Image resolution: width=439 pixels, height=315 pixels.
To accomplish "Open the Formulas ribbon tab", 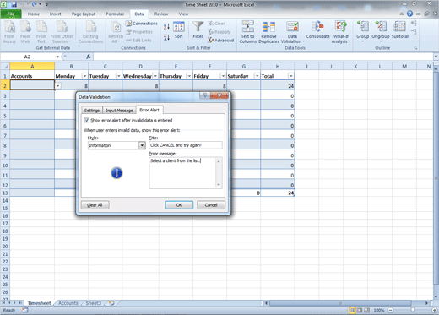I will click(115, 14).
